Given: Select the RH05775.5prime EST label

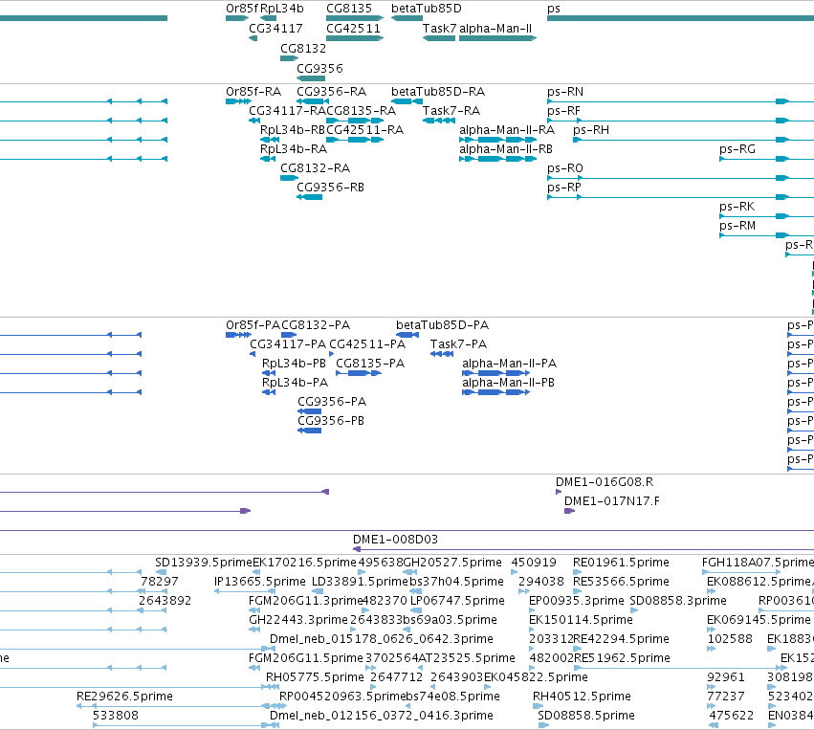Looking at the screenshot, I should click(315, 678).
